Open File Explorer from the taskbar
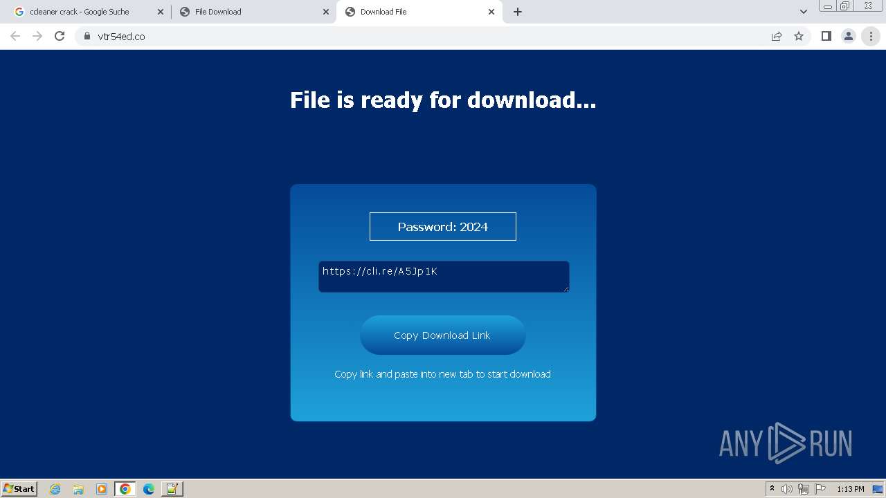This screenshot has width=886, height=498. coord(78,489)
